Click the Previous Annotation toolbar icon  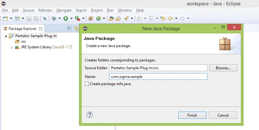click(x=151, y=18)
